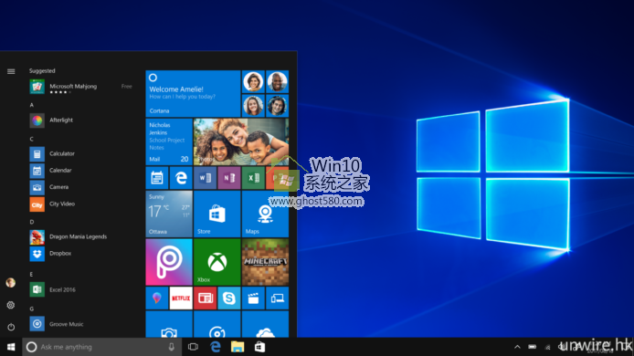Open Edge from the taskbar
The height and width of the screenshot is (356, 634).
tap(216, 347)
